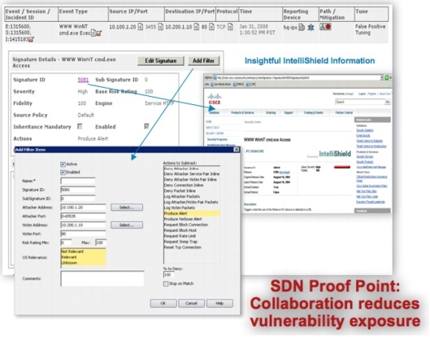This screenshot has width=430, height=337.
Task: Select Not Relevant in OS Relevance list
Action: 83,252
